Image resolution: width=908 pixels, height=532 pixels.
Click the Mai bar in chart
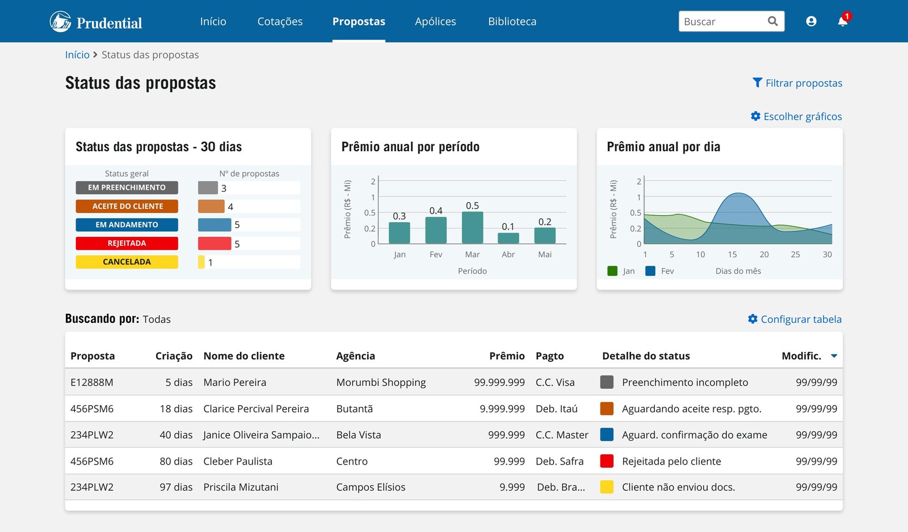(x=545, y=236)
